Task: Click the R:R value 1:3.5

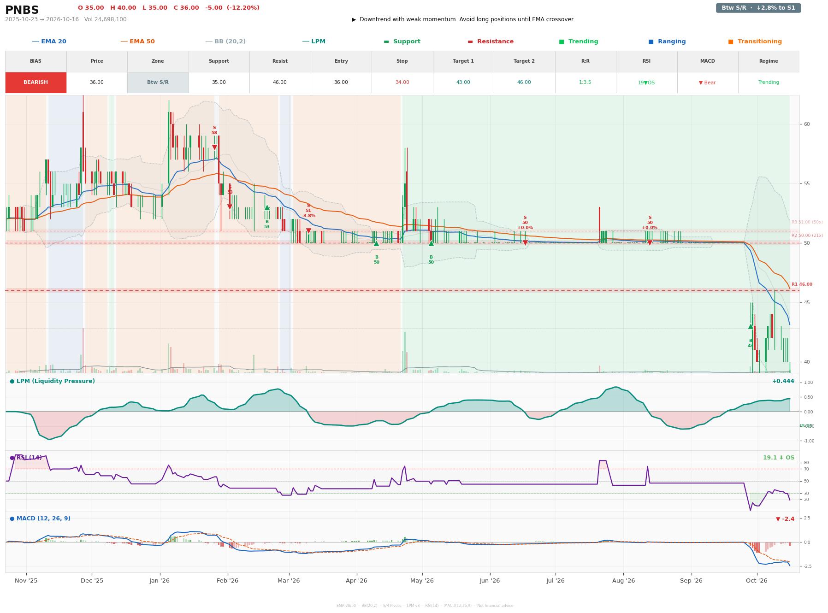Action: 585,83
